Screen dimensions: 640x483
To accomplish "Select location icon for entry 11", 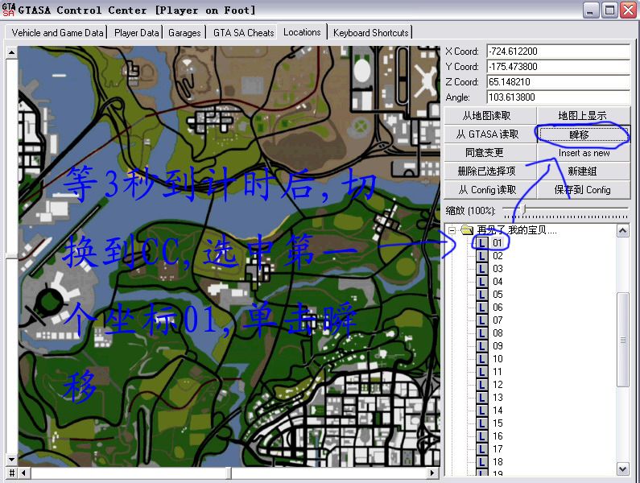I will click(482, 372).
